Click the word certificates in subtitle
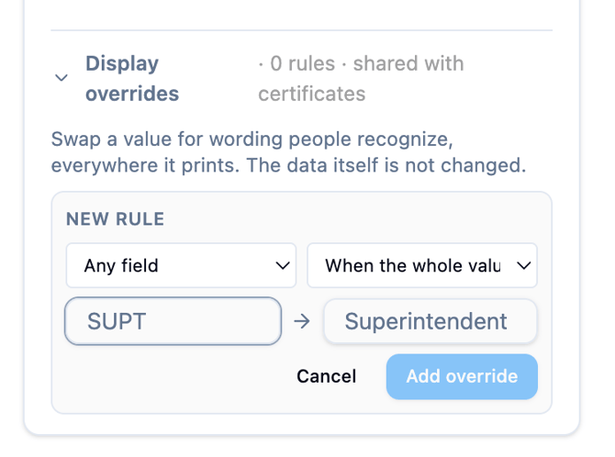615x457 pixels. pos(312,95)
